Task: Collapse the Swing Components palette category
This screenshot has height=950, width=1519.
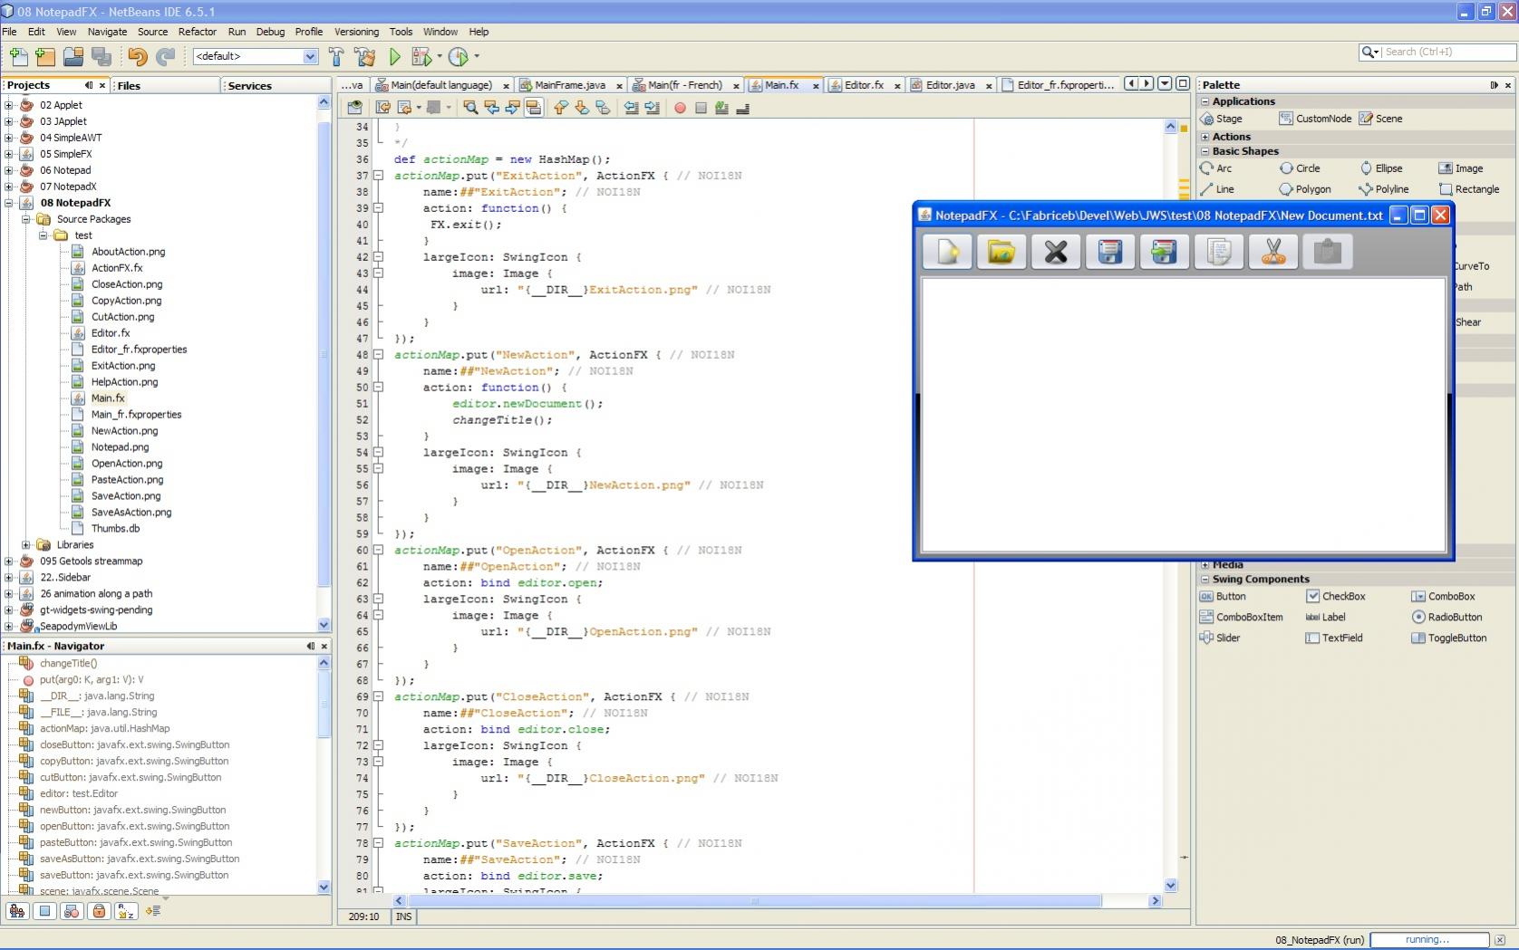Action: (1205, 579)
